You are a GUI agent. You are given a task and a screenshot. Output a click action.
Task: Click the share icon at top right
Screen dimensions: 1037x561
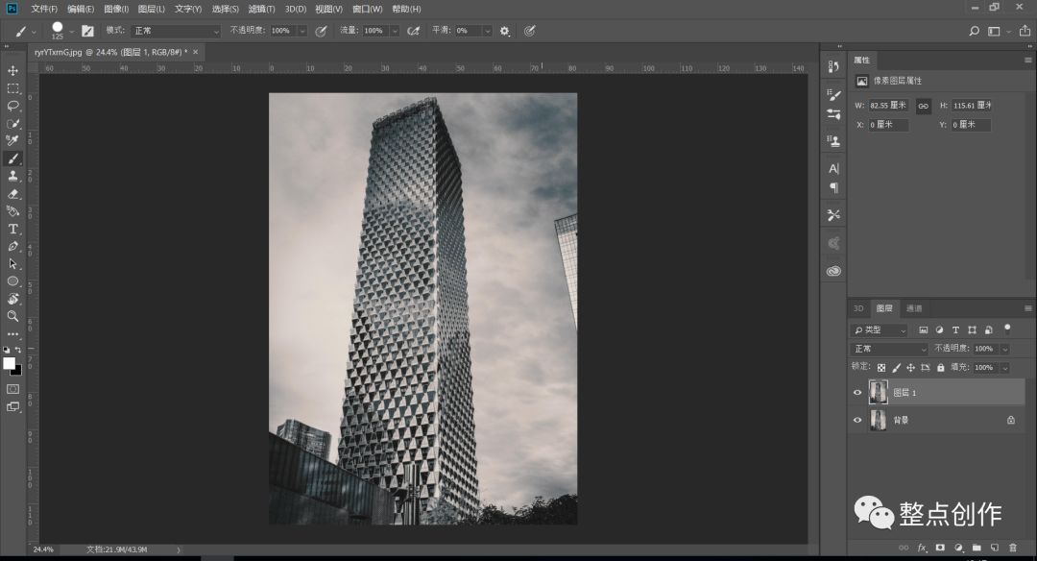[1025, 31]
